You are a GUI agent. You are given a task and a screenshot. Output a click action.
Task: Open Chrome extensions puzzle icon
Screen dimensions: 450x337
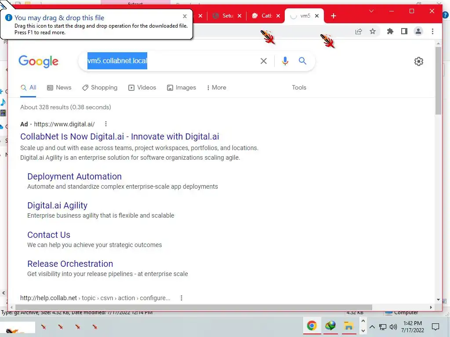(390, 31)
